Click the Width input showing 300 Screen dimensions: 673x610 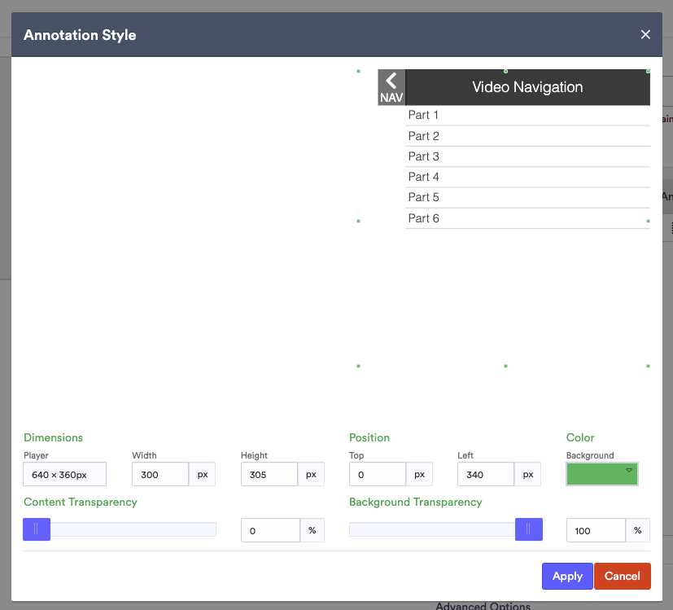[160, 473]
